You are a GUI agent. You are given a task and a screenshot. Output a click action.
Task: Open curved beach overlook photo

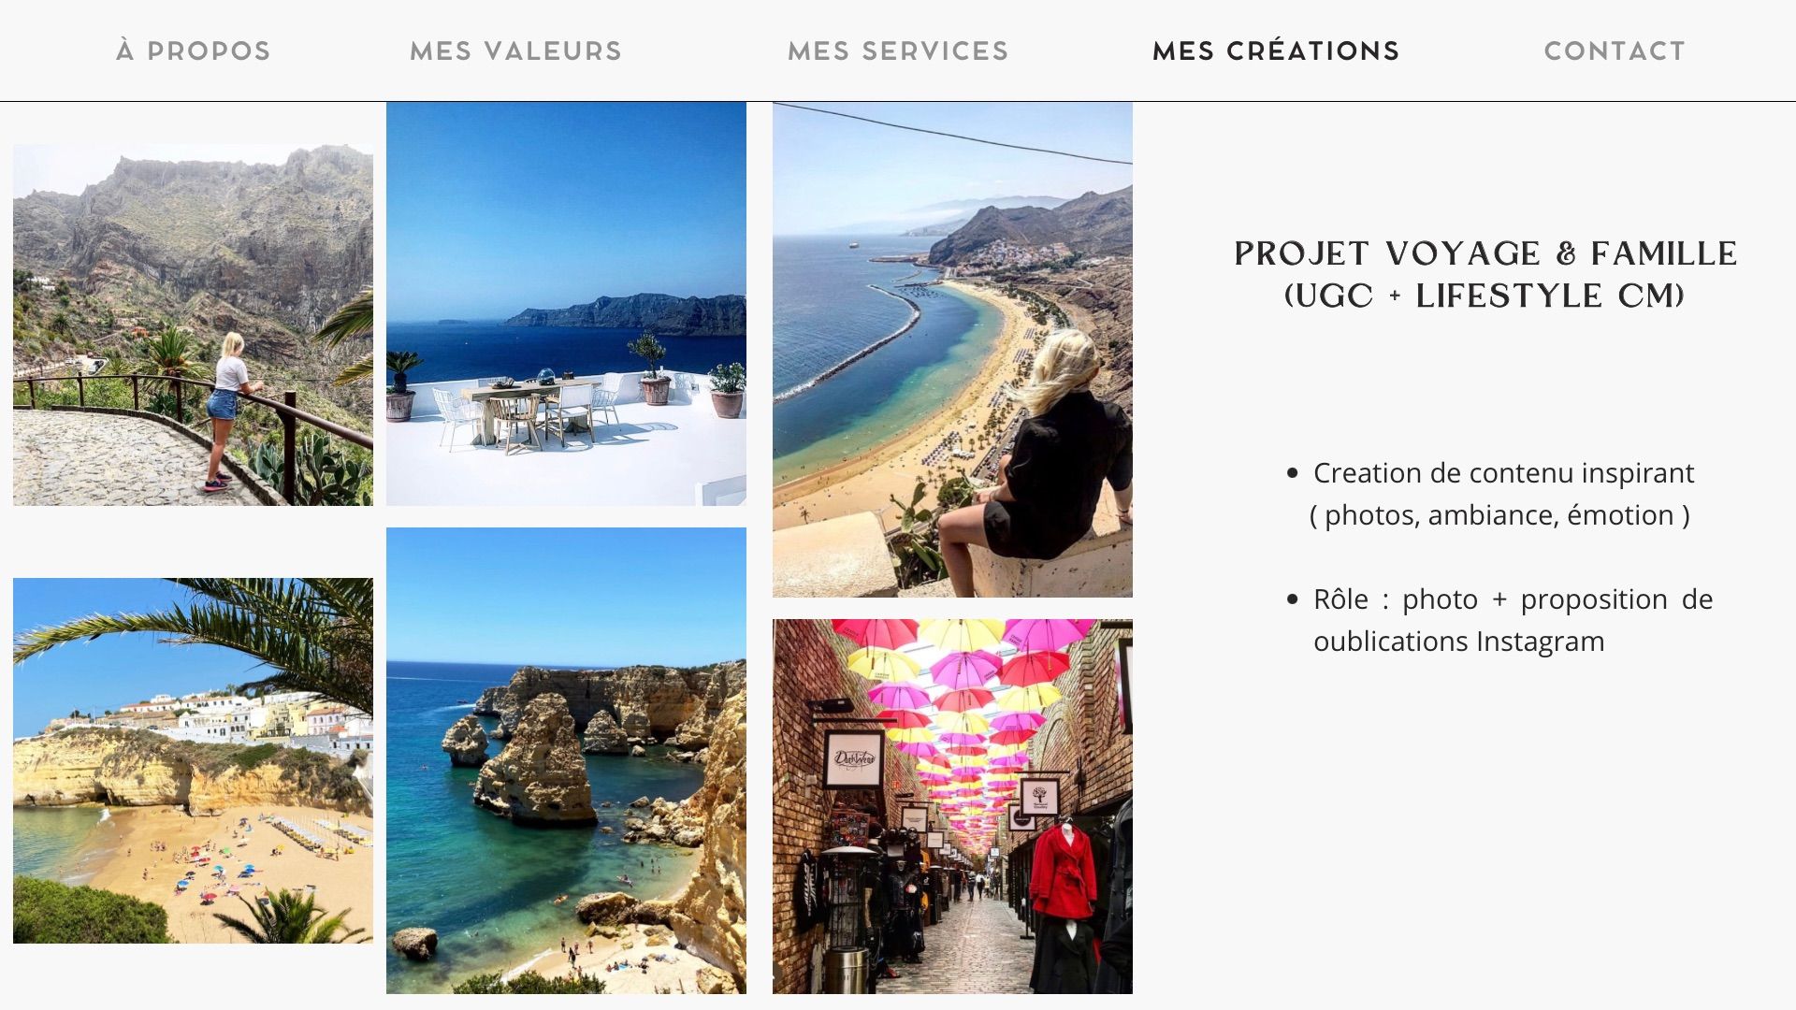pos(952,350)
